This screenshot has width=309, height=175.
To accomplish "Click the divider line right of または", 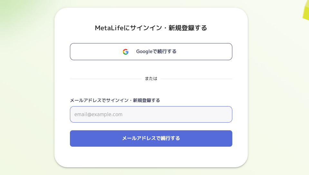I will (x=197, y=79).
